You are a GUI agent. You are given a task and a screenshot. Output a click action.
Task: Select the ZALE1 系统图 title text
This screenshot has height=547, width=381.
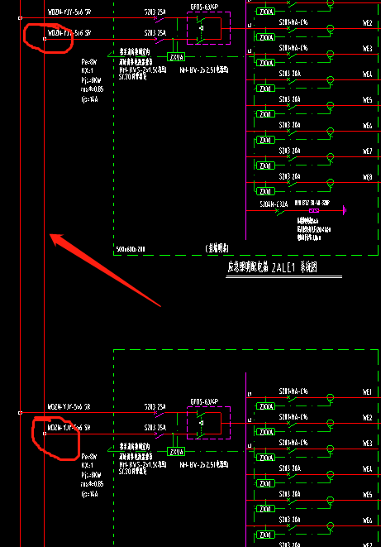[x=272, y=267]
